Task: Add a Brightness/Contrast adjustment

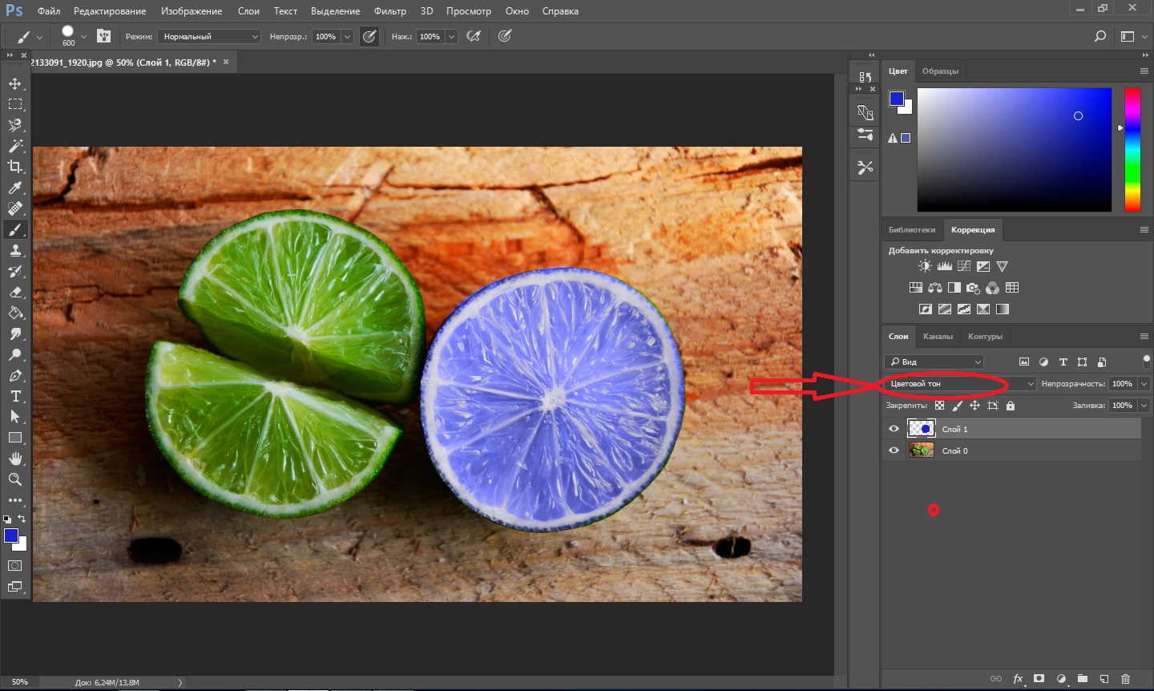Action: tap(925, 266)
